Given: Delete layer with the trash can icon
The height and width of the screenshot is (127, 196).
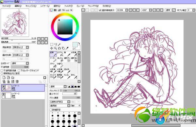Looking at the screenshot, I should point(17,82).
